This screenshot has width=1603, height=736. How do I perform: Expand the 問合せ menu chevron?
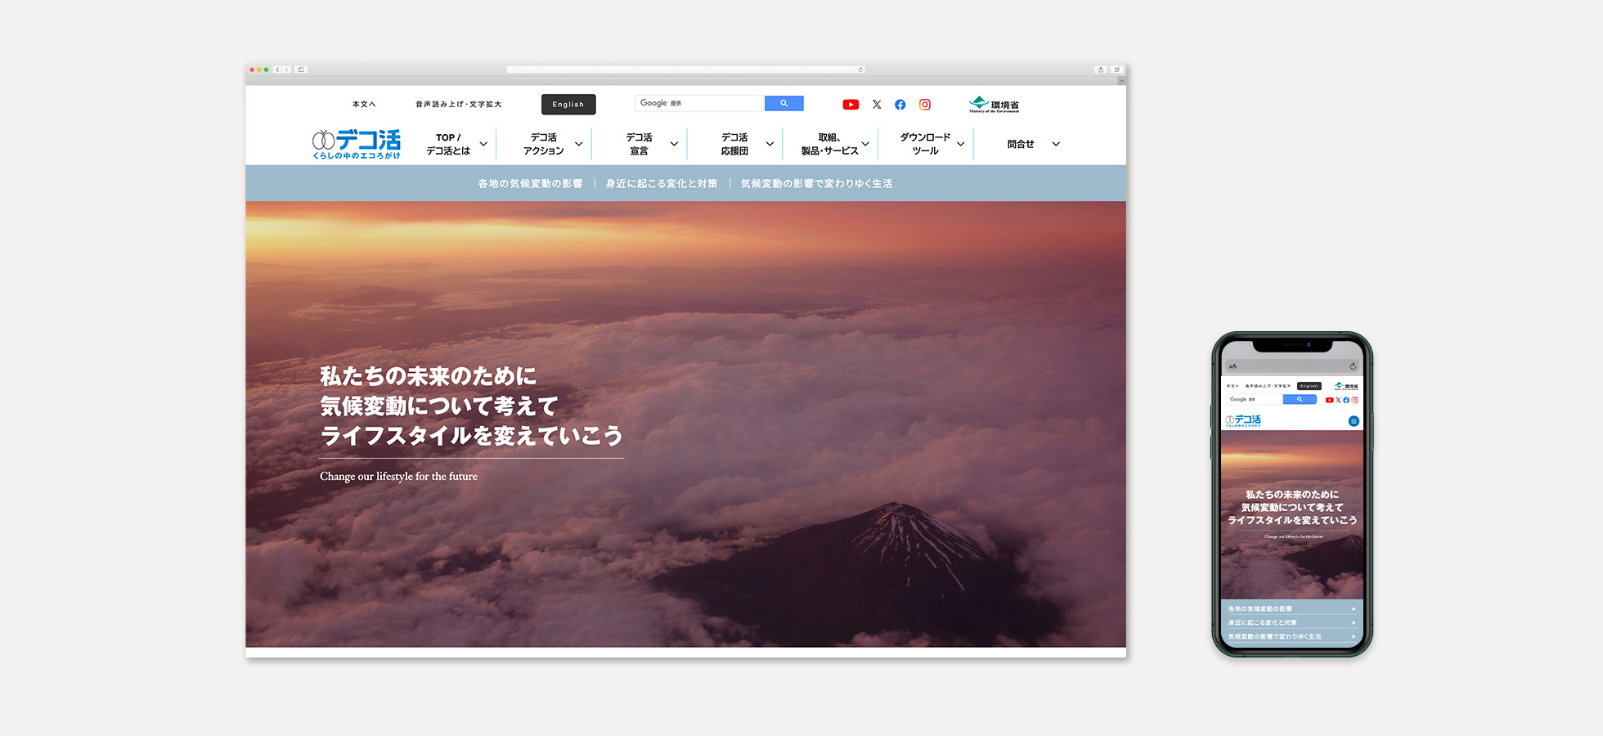1056,144
